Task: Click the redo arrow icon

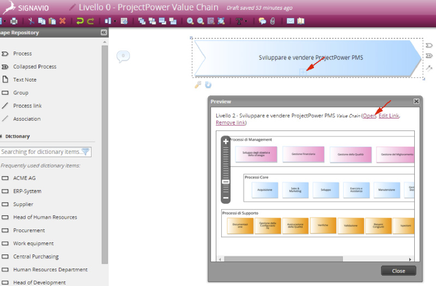Action: (x=90, y=21)
